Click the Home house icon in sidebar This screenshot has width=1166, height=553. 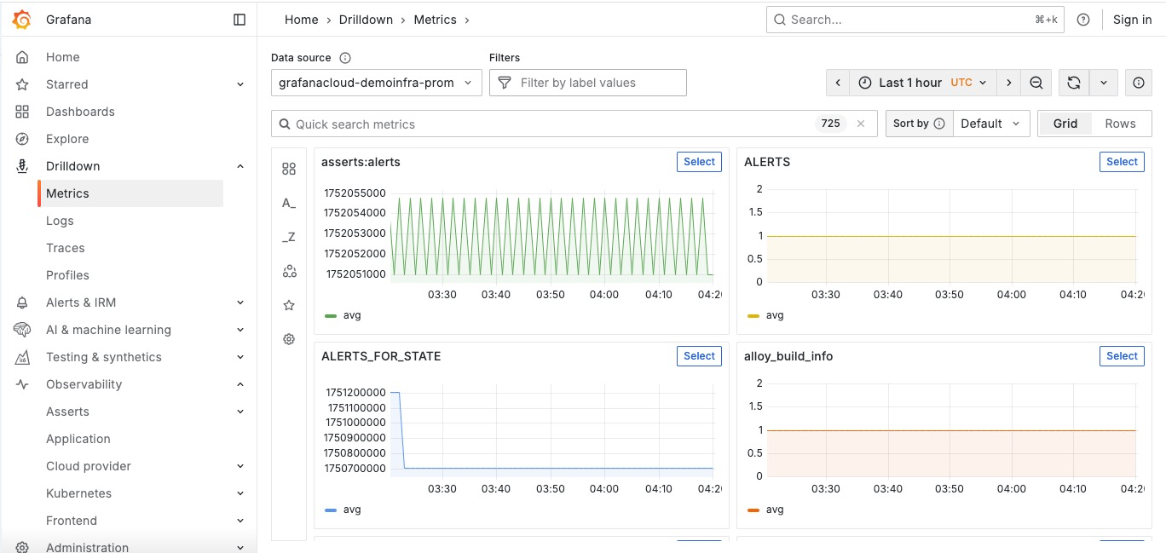coord(23,57)
